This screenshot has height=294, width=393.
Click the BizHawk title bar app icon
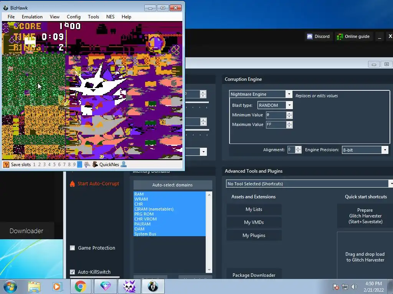(x=5, y=8)
